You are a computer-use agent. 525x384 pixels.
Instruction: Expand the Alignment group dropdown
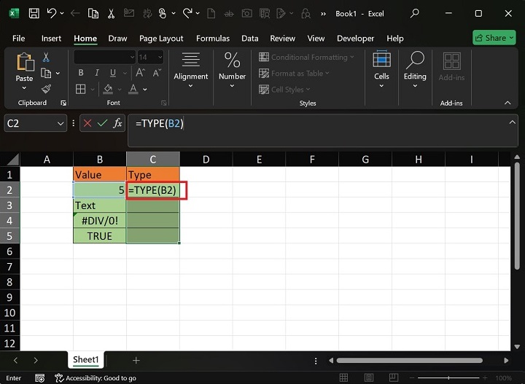[x=190, y=86]
